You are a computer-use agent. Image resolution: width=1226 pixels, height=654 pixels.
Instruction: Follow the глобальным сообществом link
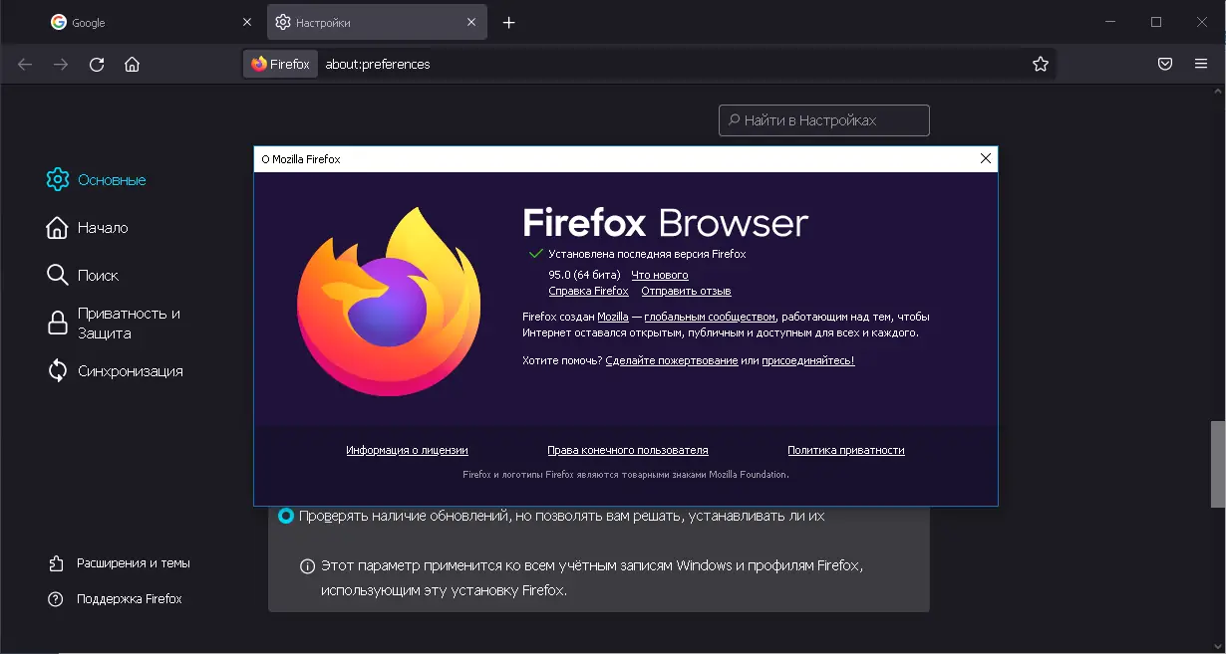[710, 318]
